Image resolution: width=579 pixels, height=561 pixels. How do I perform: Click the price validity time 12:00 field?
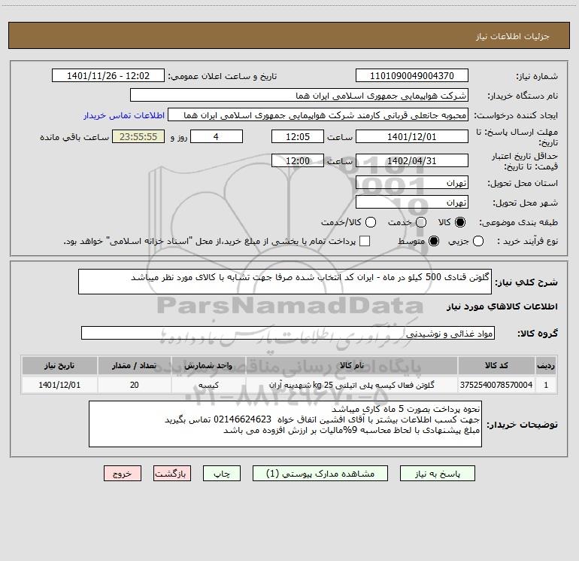point(298,161)
